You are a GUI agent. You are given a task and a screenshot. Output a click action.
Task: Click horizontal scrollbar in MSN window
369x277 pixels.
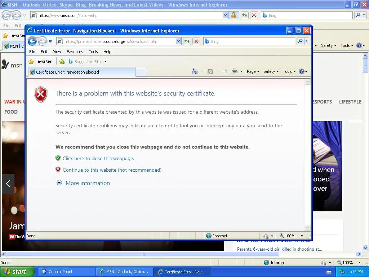[143, 254]
